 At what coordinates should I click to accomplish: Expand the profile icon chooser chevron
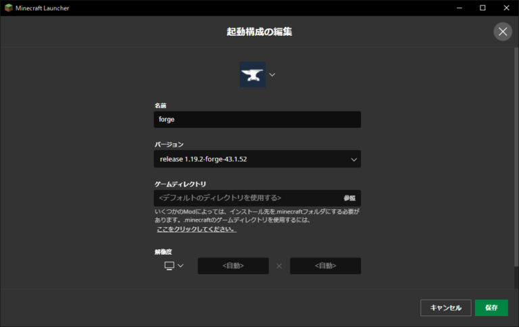[272, 75]
